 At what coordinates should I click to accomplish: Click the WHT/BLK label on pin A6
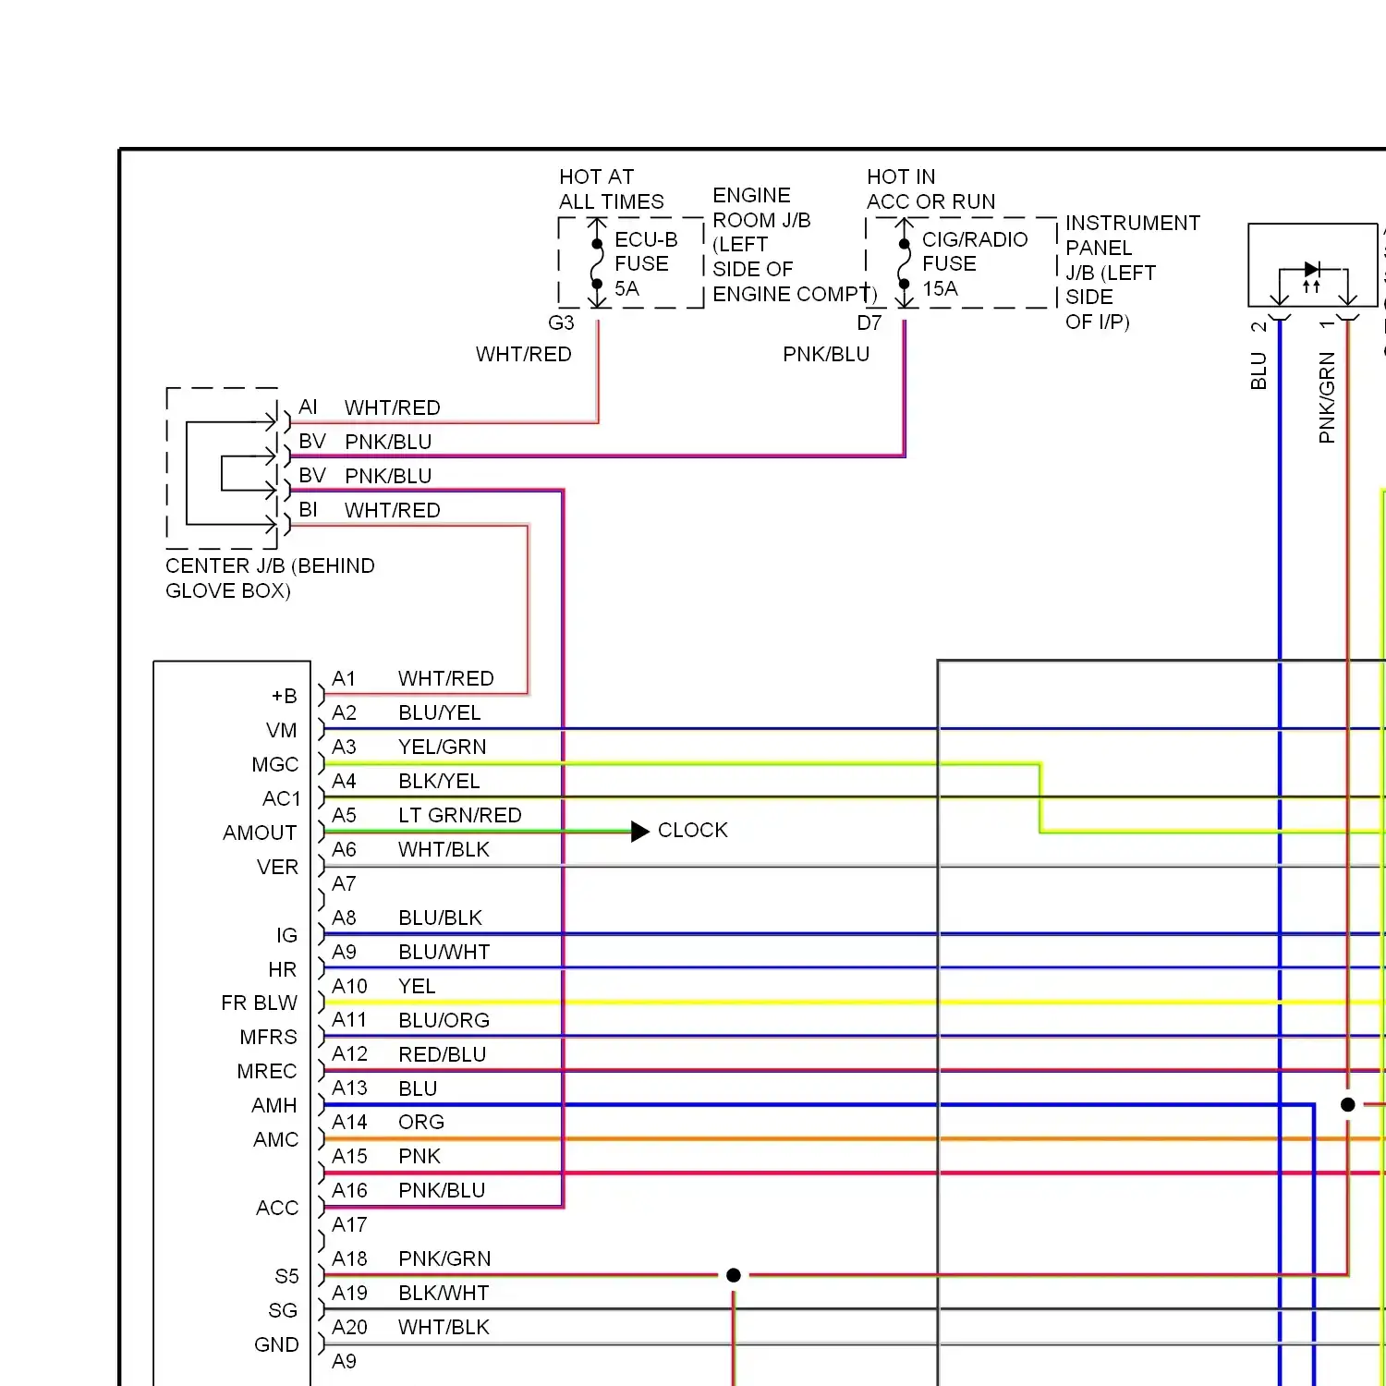(444, 850)
